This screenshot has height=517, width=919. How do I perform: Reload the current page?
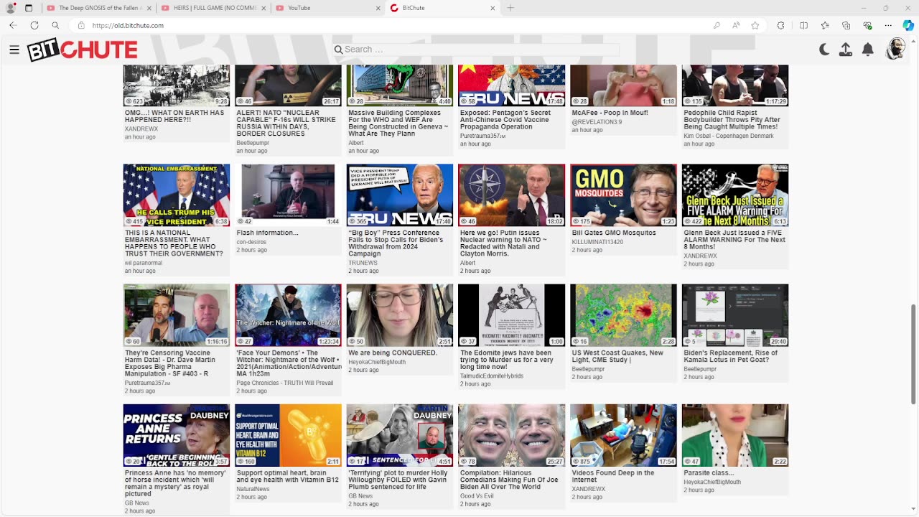click(34, 25)
